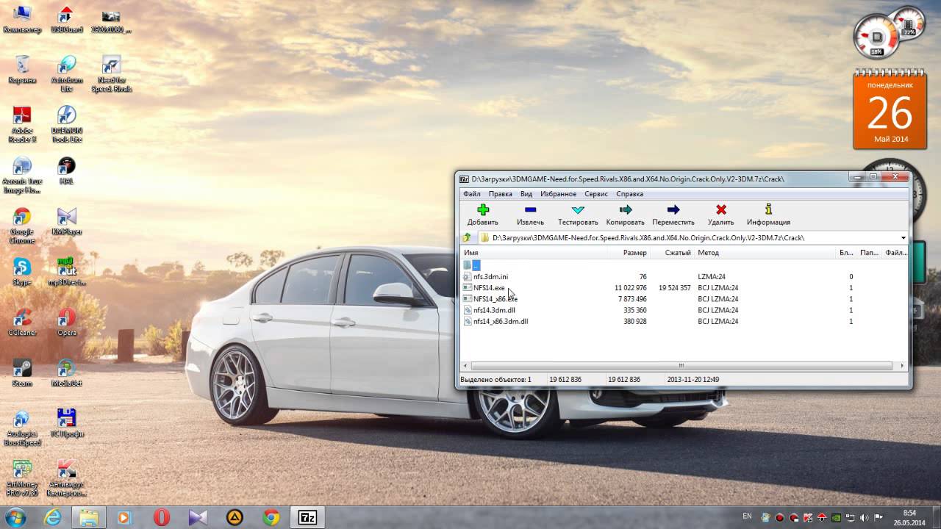Select file nfs14_x86.3dm.dll in list
The height and width of the screenshot is (529, 941).
click(500, 321)
